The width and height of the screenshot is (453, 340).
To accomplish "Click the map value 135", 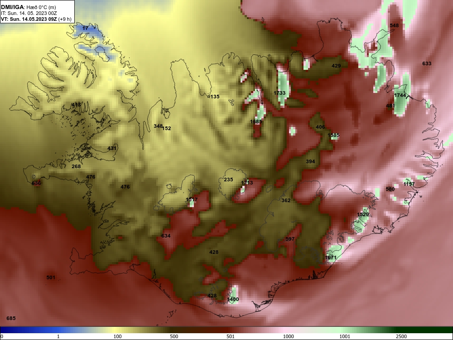I will (214, 97).
